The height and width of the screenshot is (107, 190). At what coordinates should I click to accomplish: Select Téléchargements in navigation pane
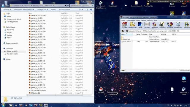coord(12,22)
